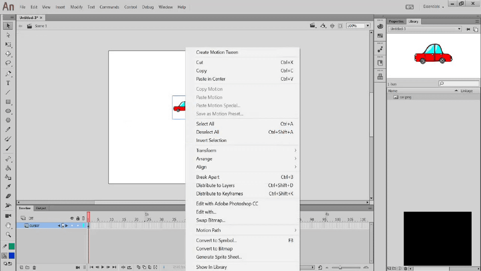This screenshot has width=481, height=271.
Task: Toggle the Center Stage icon
Action: pyautogui.click(x=332, y=26)
